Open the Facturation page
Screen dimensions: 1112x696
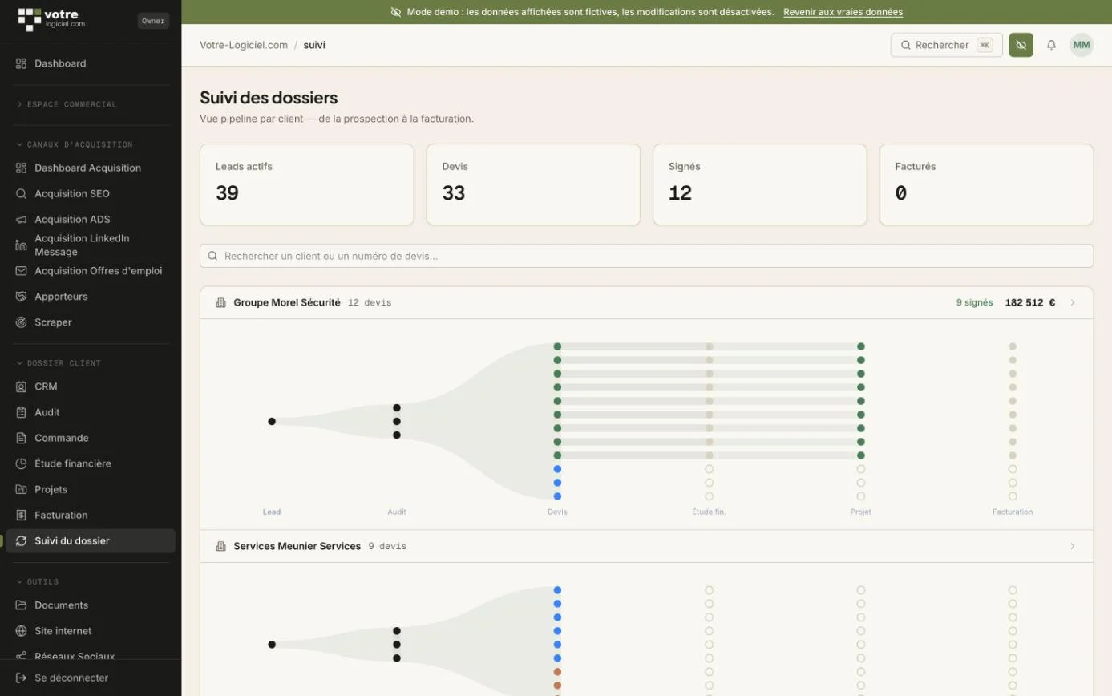coord(91,514)
